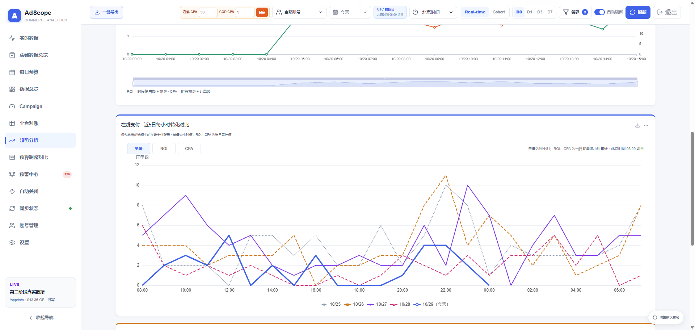Switch to Cohort mode

coord(498,12)
